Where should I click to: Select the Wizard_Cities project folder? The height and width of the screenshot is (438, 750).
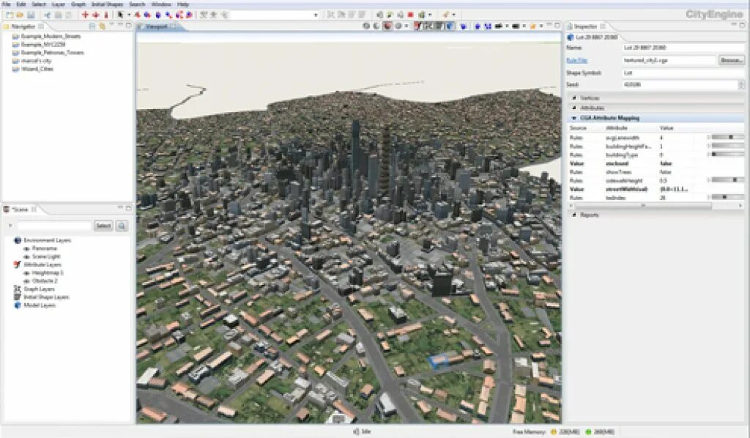[x=32, y=69]
